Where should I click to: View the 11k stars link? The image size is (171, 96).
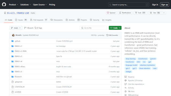point(130,91)
